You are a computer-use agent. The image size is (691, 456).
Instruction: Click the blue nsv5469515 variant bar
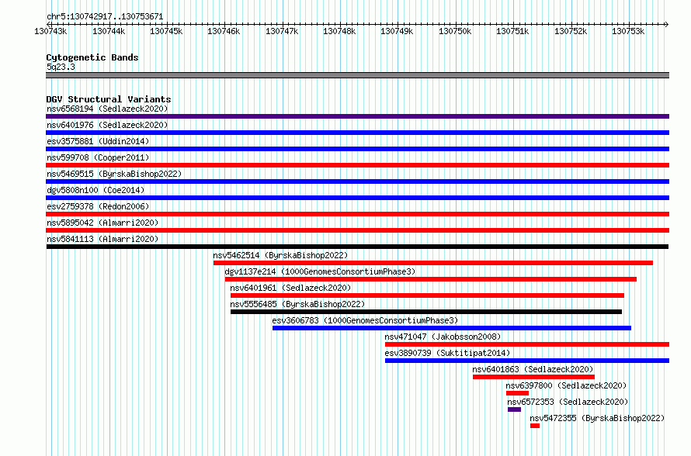coord(357,181)
